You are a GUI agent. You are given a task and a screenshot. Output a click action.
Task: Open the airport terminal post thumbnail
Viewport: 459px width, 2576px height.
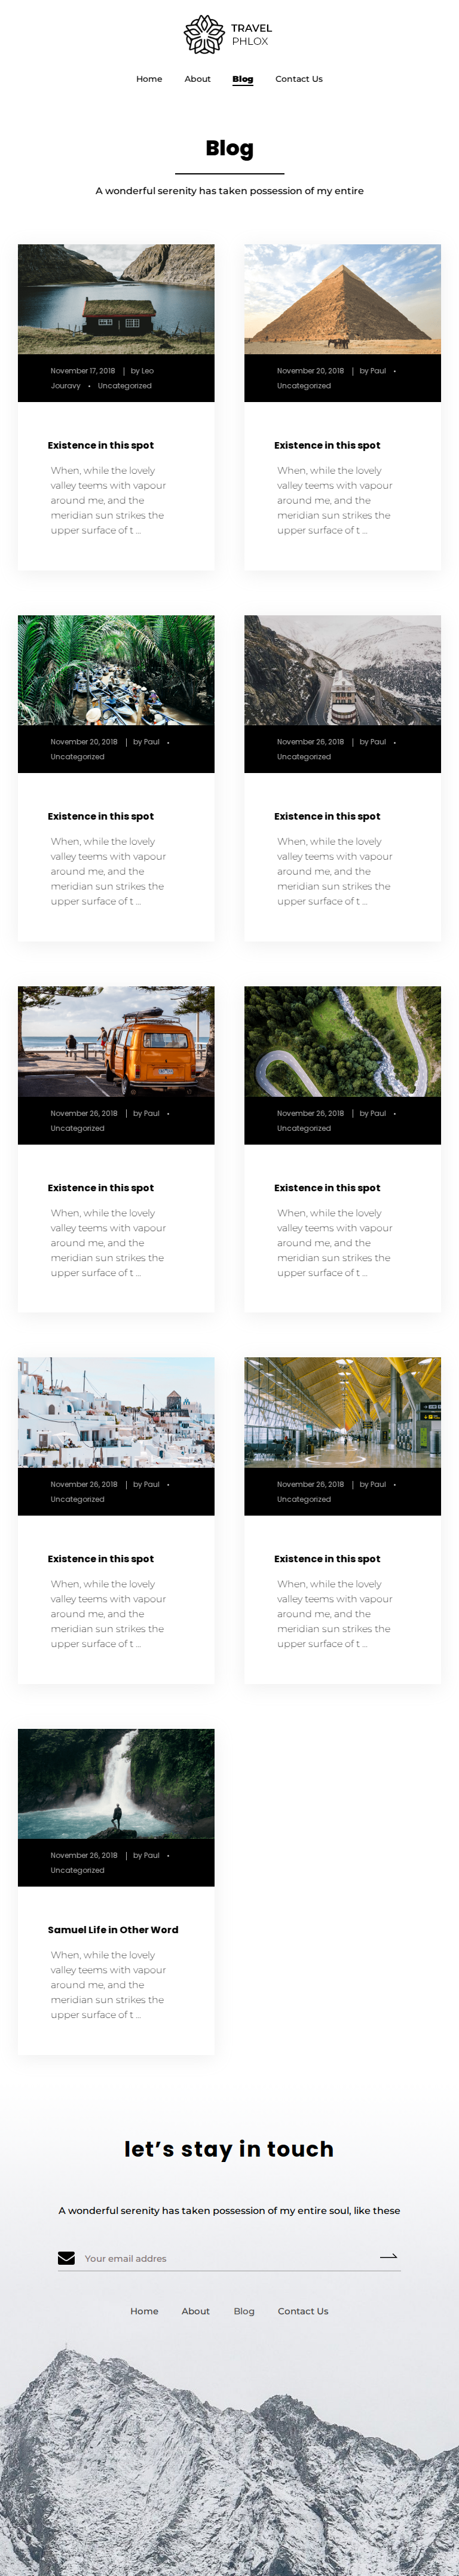[342, 1412]
